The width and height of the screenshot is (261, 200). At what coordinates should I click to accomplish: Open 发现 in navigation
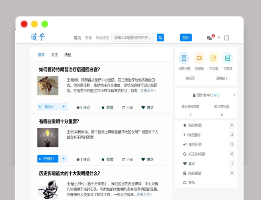click(x=88, y=38)
